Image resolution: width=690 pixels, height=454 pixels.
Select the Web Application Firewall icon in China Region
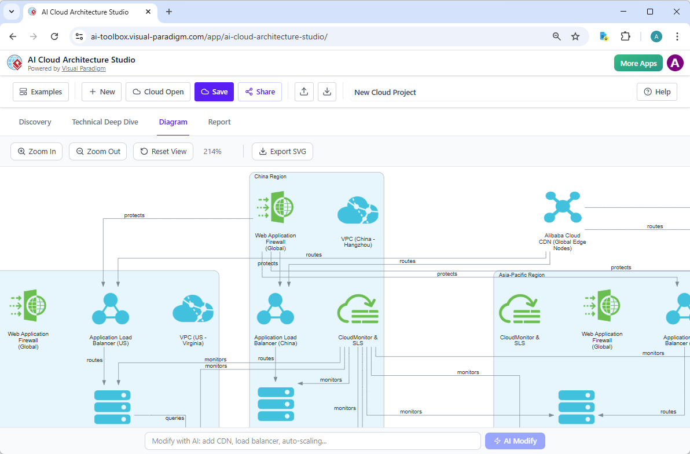click(276, 206)
